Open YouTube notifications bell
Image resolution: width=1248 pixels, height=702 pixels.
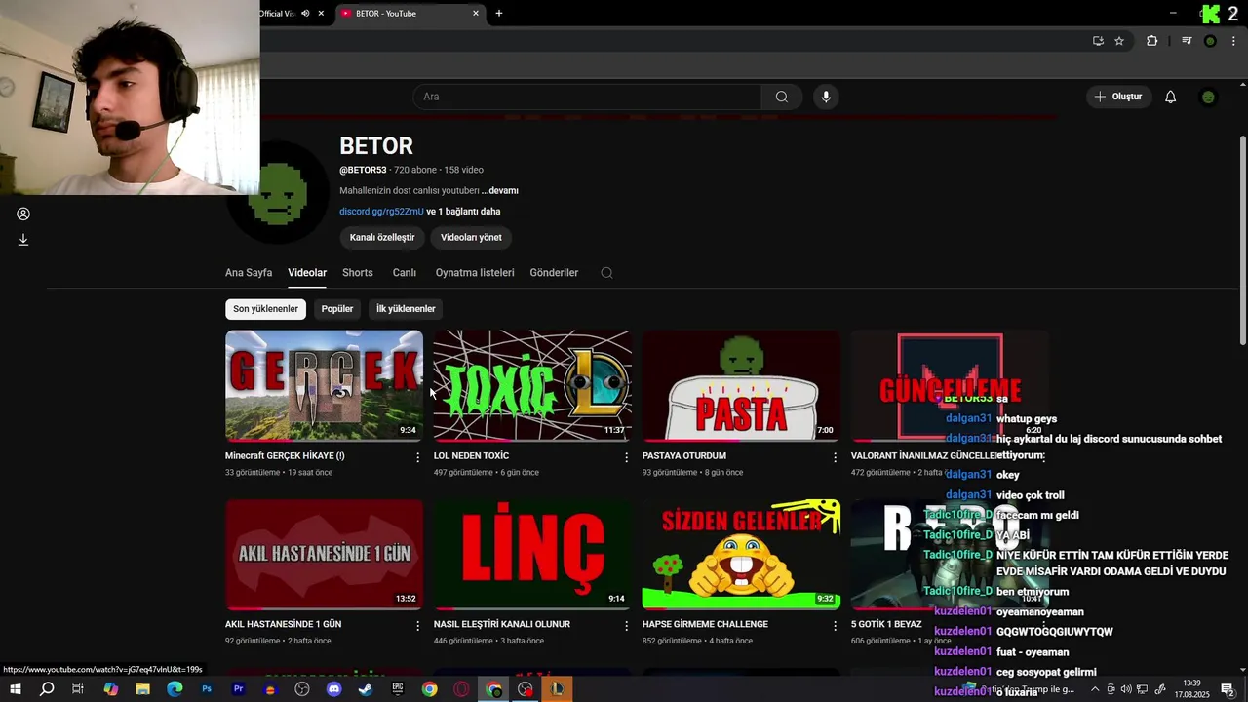[1171, 97]
